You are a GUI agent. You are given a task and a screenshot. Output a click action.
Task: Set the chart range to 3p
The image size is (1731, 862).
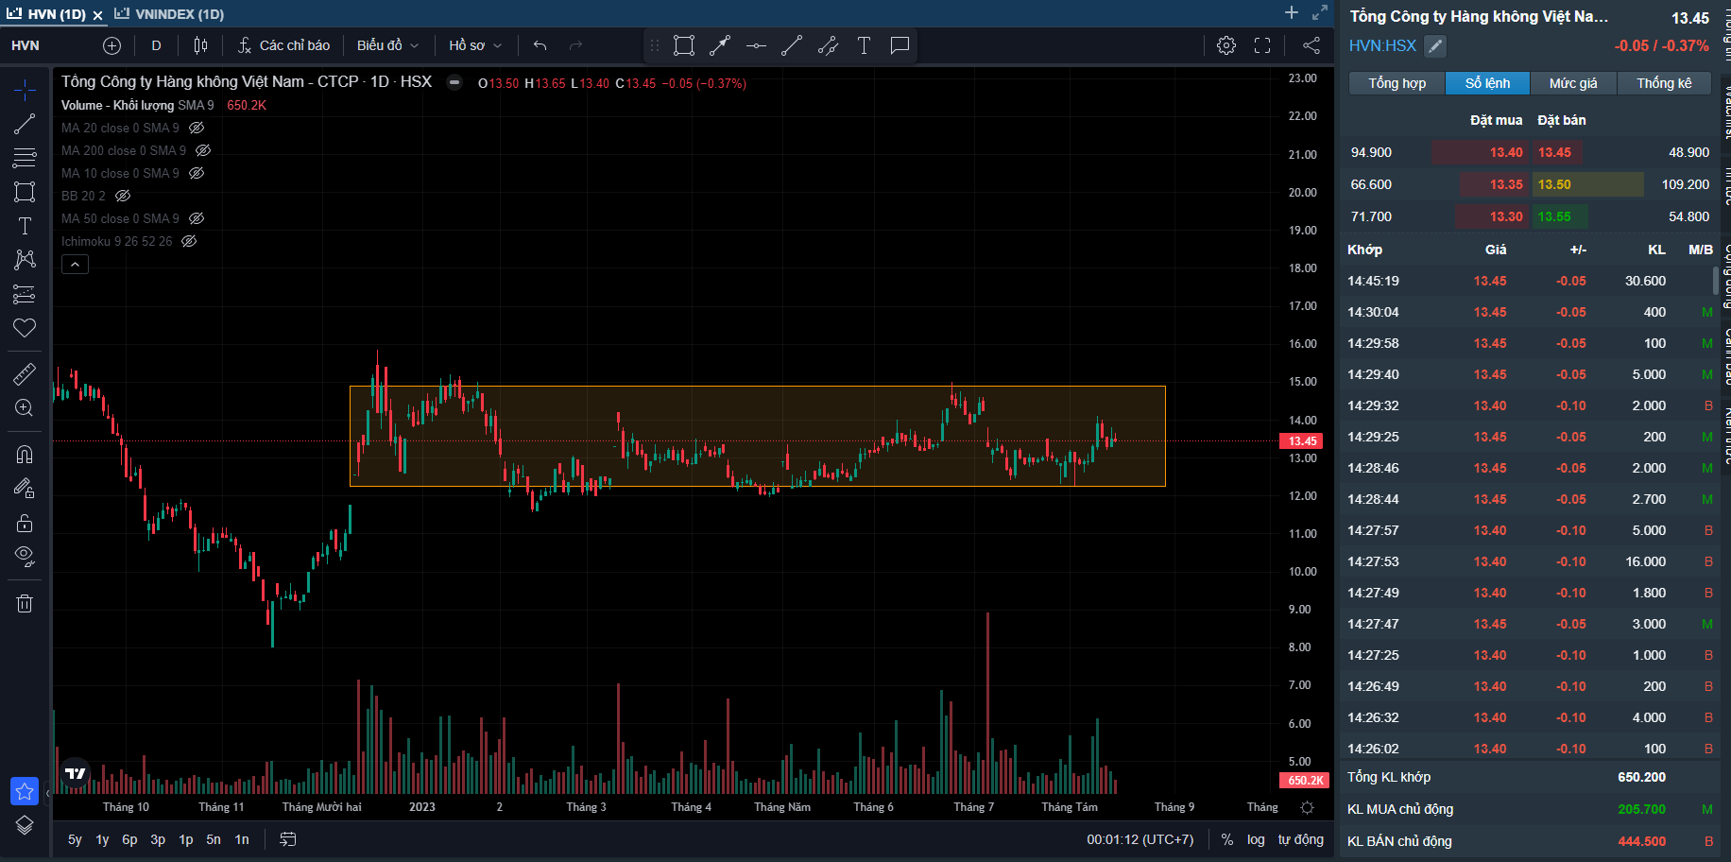pos(158,839)
